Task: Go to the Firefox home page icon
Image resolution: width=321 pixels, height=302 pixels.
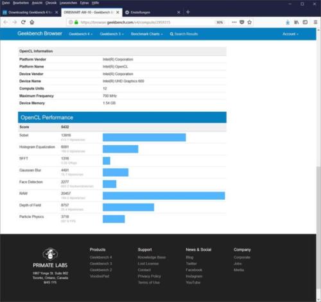Action: pyautogui.click(x=32, y=22)
